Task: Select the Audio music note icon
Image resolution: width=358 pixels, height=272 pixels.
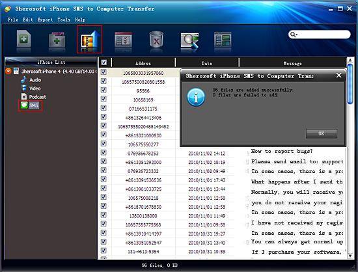Action: click(x=23, y=79)
